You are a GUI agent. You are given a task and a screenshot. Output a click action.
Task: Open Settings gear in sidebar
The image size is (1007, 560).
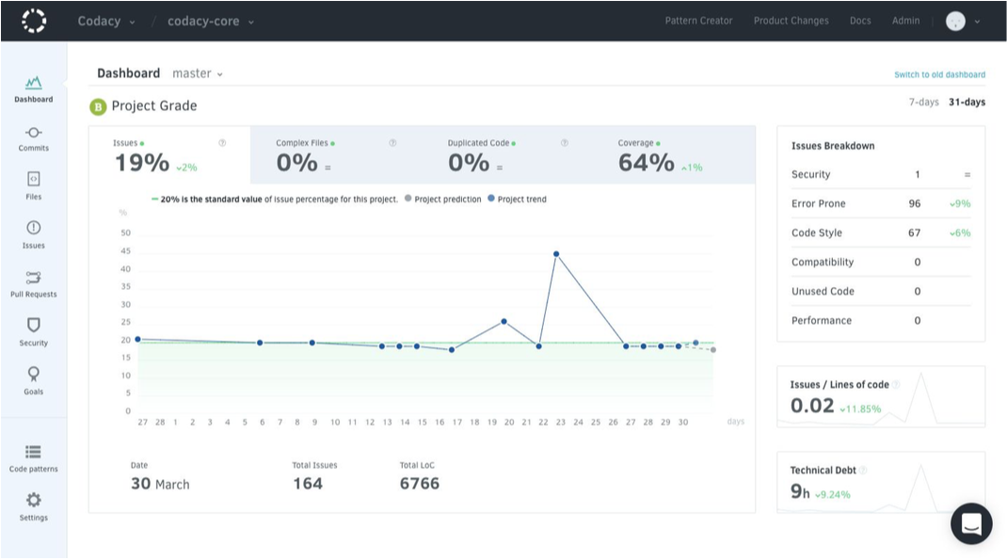(34, 501)
